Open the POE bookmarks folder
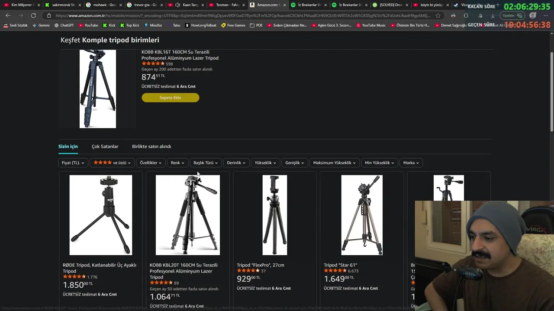 pyautogui.click(x=256, y=25)
